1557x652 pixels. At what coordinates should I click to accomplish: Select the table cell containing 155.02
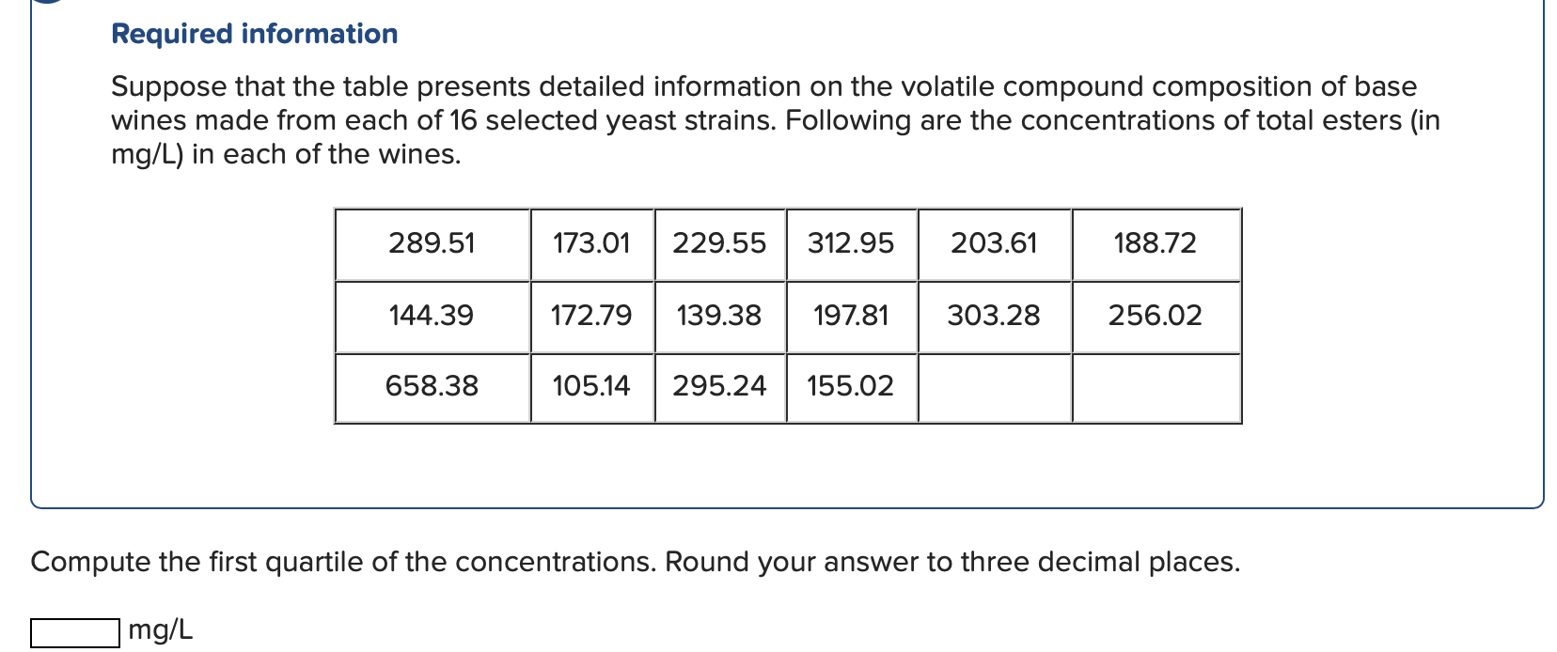pos(851,386)
